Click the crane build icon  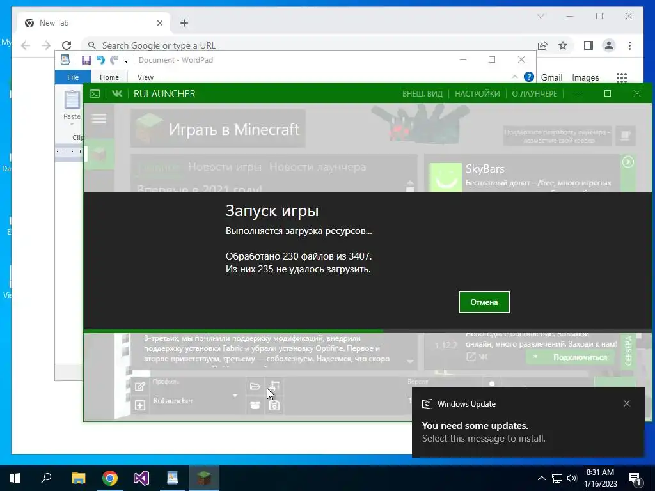coord(274,386)
